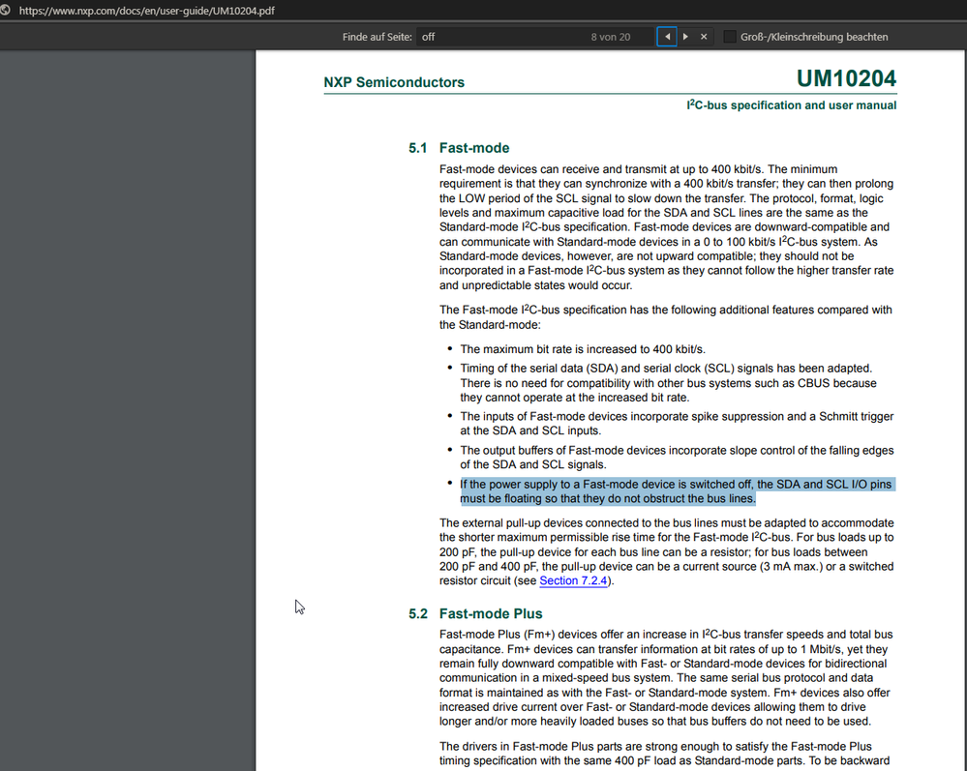Click paragraph starting 'The external pull-up devices'
This screenshot has height=771, width=967.
[x=667, y=551]
